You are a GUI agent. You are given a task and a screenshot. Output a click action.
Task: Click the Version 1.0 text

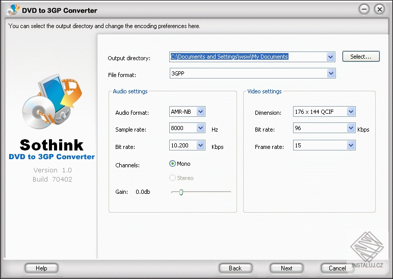coord(53,170)
